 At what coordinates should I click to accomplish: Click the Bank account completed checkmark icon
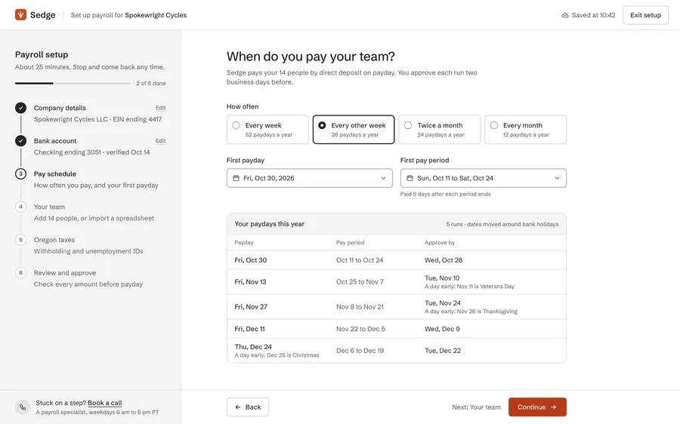(x=20, y=141)
